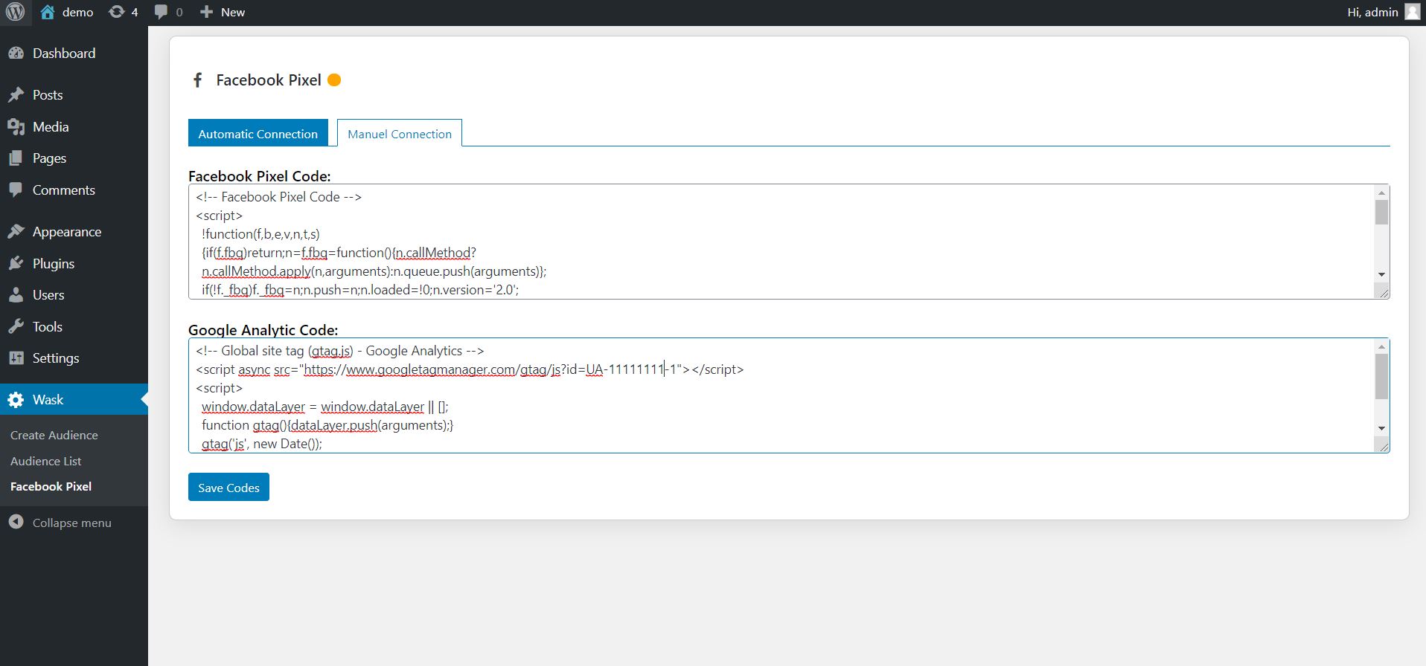Image resolution: width=1426 pixels, height=666 pixels.
Task: Click the Google Analytic textarea resize handle
Action: pyautogui.click(x=1384, y=447)
